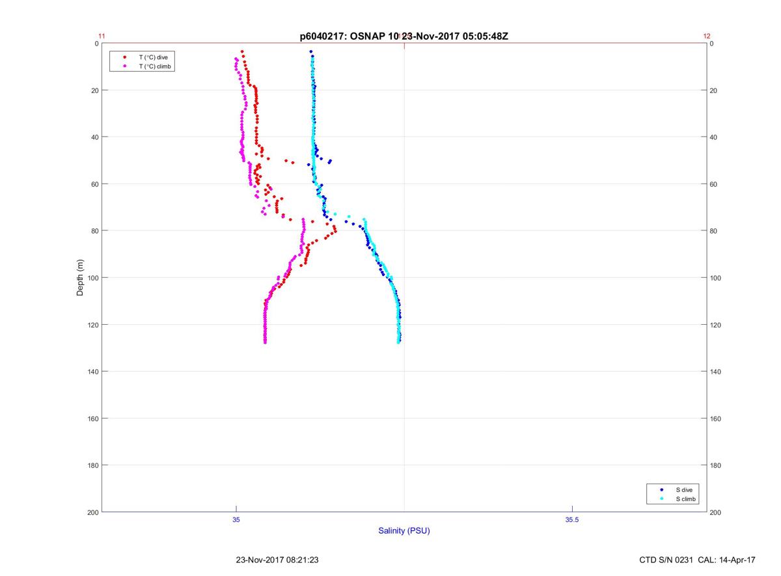
Task: Click the 120 tick on left depth axis
Action: [x=93, y=325]
